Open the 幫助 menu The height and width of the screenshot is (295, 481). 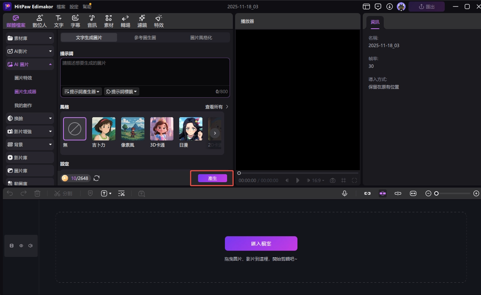[x=87, y=6]
